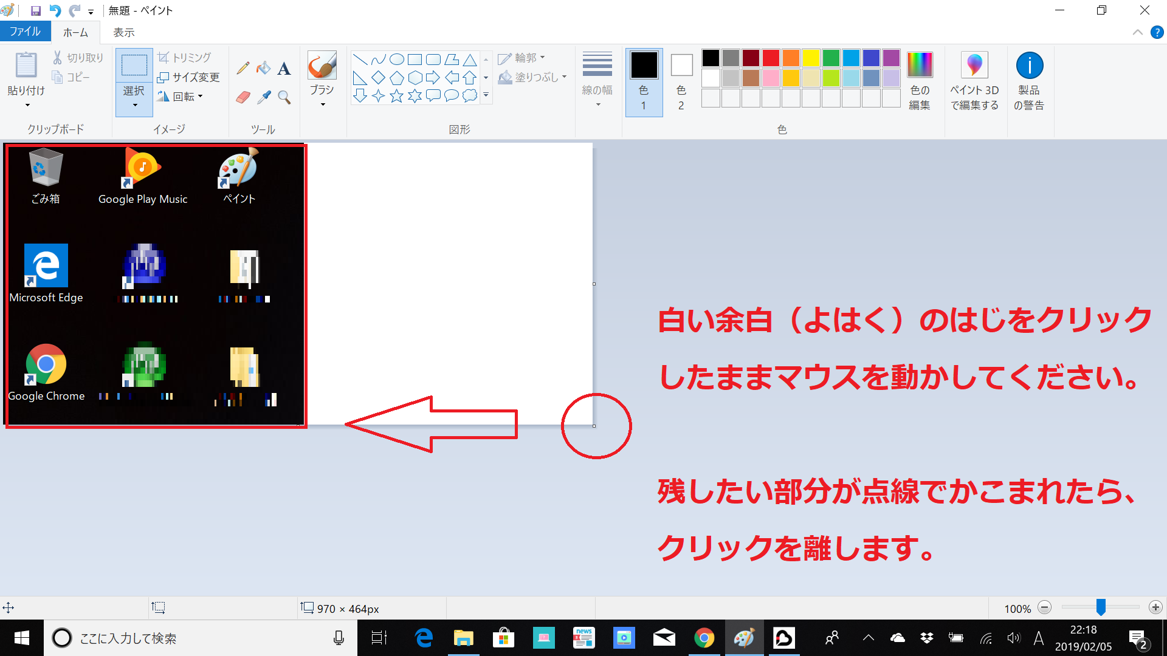Choose the Curve shape
Image resolution: width=1167 pixels, height=656 pixels.
click(379, 60)
